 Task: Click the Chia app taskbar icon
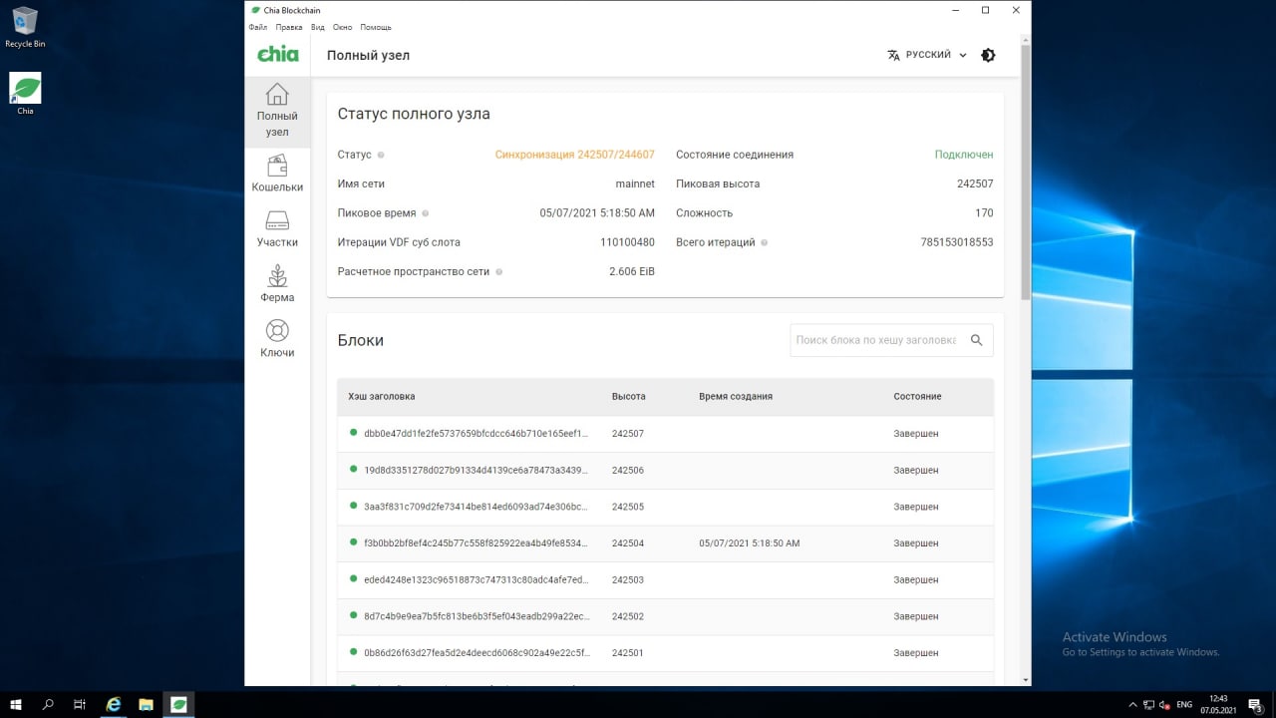pos(178,704)
